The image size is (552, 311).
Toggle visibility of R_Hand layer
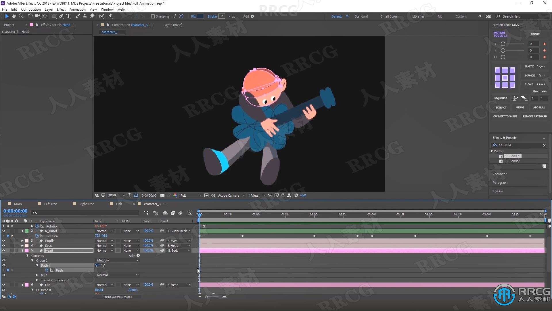coord(3,231)
